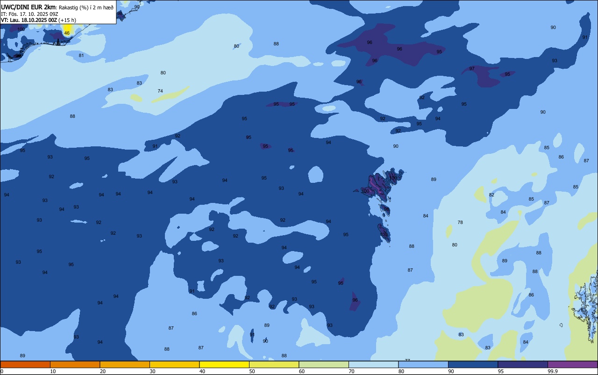598x375 pixels.
Task: Click the 40–50 bright yellow legend swatch
Action: [224, 364]
